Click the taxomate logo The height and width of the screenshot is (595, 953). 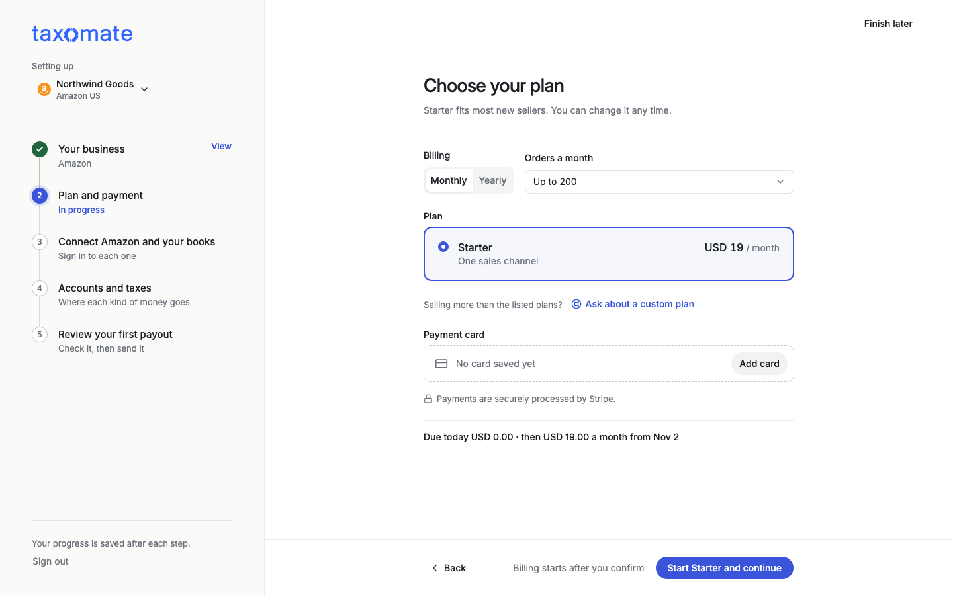(x=82, y=34)
